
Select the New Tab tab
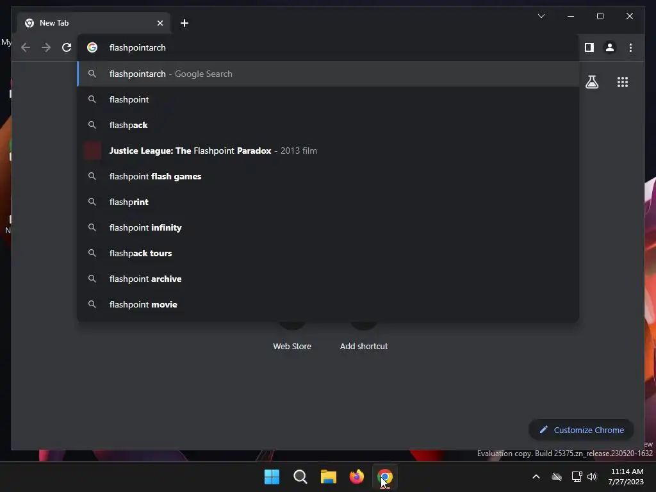(x=94, y=23)
